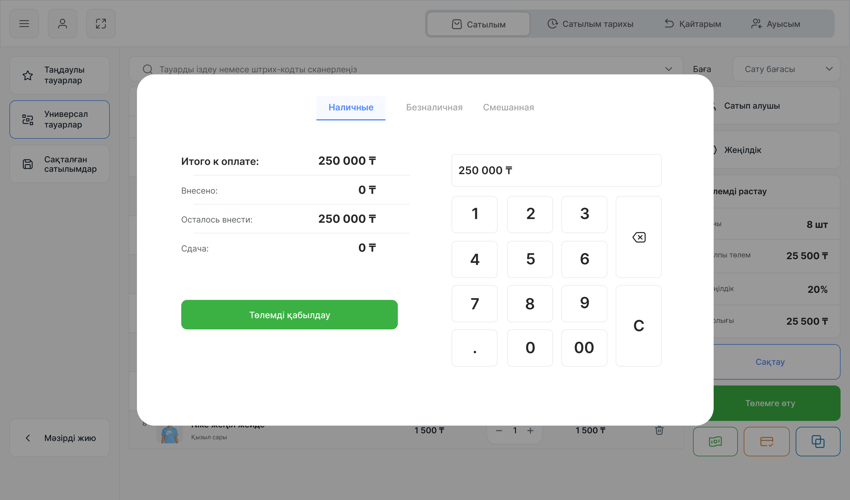
Task: Click the Сдача change label
Action: (195, 249)
